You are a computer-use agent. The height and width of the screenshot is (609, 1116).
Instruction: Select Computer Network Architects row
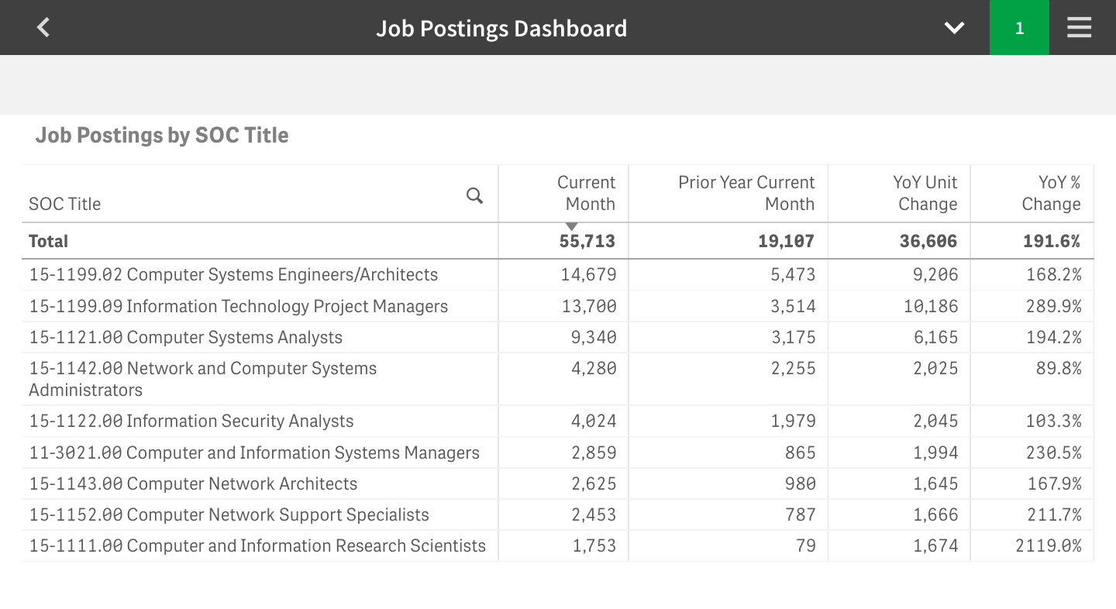(194, 483)
